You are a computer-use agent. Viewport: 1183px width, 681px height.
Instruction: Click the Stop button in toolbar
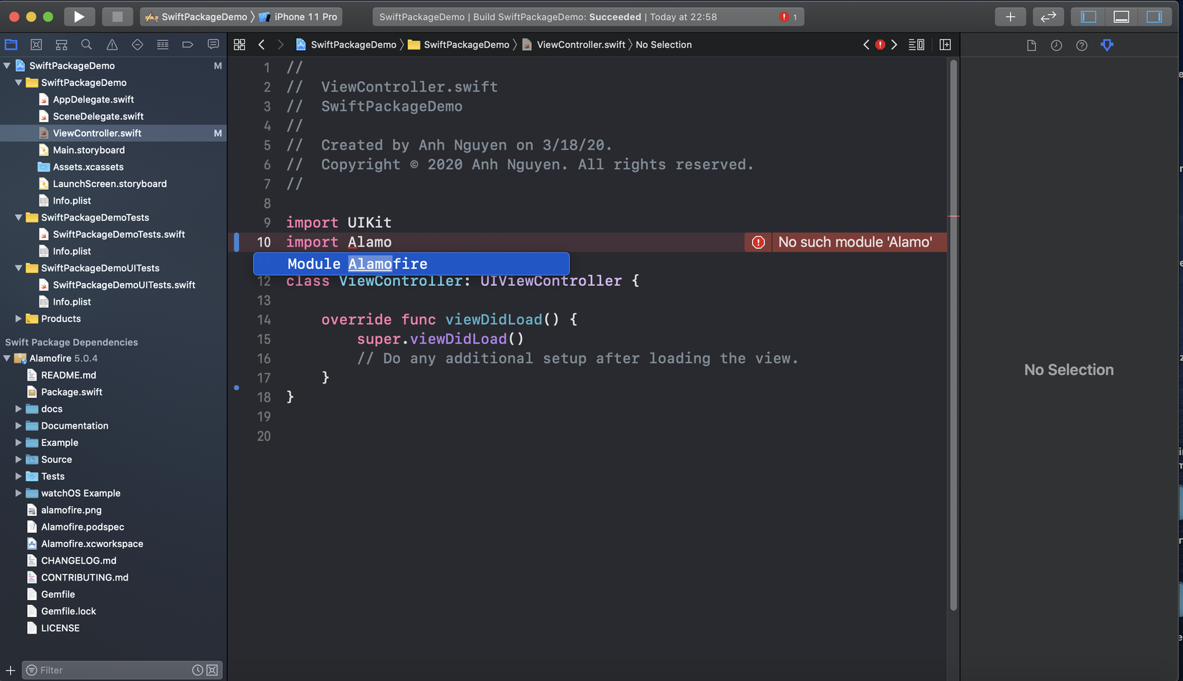pyautogui.click(x=117, y=16)
